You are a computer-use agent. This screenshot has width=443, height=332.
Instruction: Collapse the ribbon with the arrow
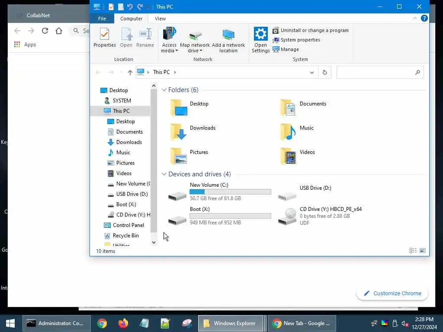coord(414,18)
